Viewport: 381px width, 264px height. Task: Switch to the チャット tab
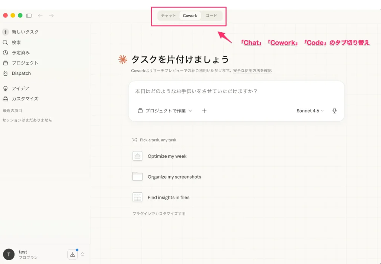168,15
